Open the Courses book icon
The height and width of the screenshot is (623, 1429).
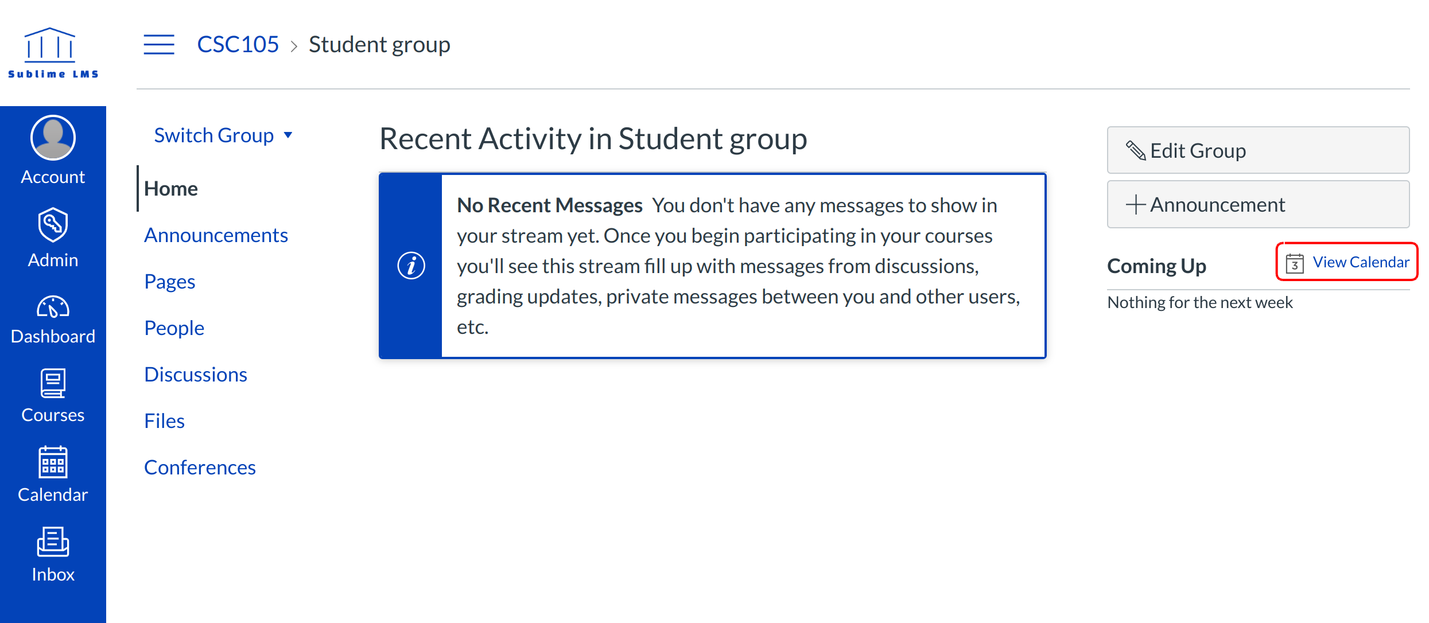[x=53, y=383]
